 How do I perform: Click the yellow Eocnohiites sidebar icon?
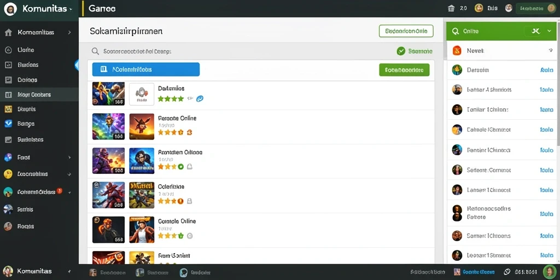[8, 174]
